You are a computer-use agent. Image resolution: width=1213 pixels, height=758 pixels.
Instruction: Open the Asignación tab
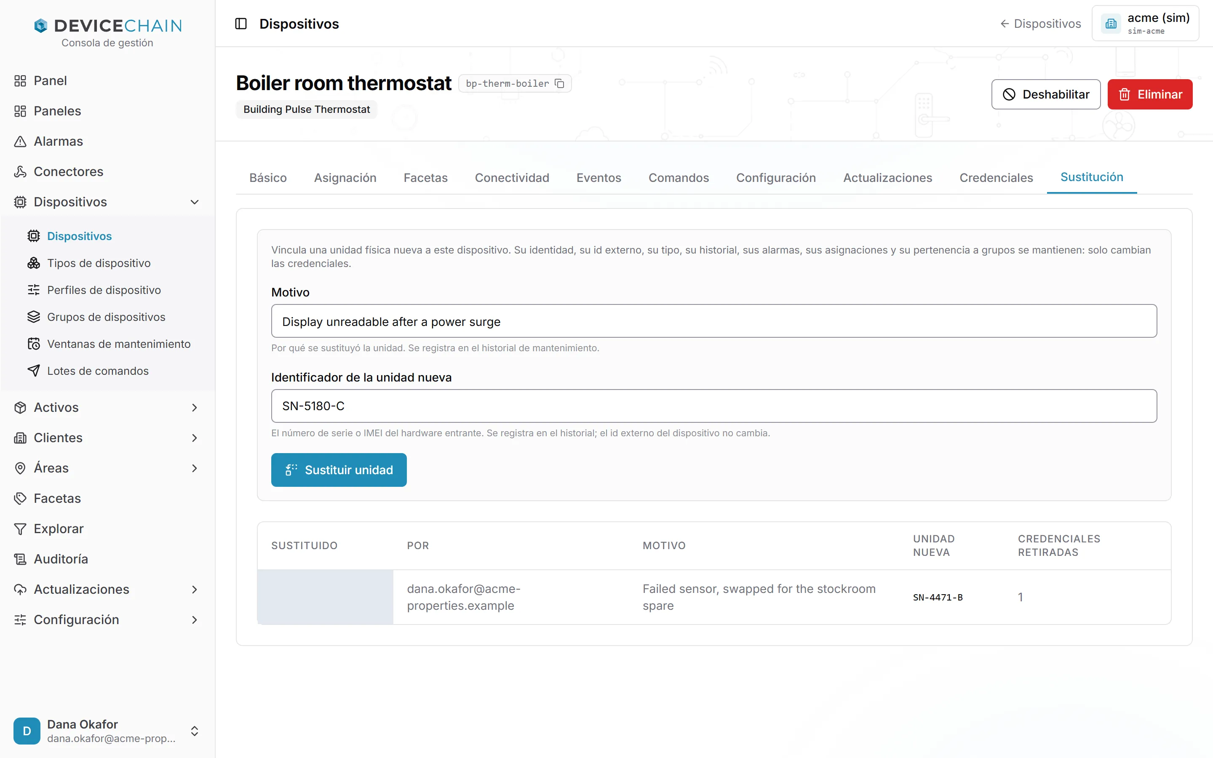345,177
